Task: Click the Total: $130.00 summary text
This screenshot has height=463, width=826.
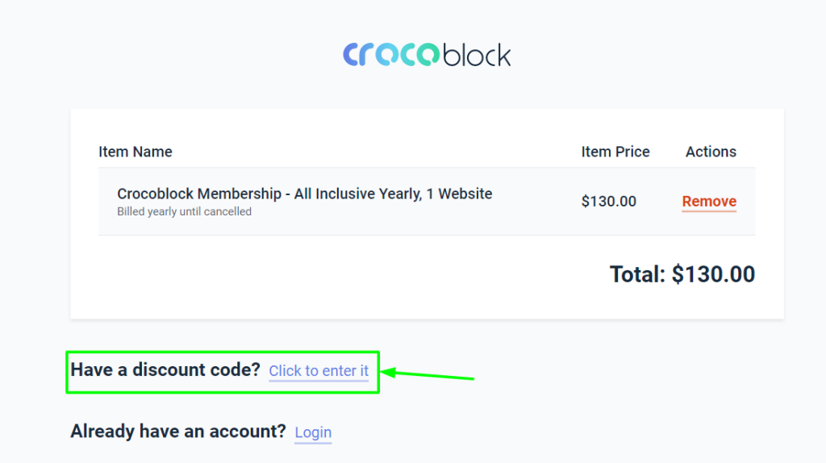Action: point(682,274)
